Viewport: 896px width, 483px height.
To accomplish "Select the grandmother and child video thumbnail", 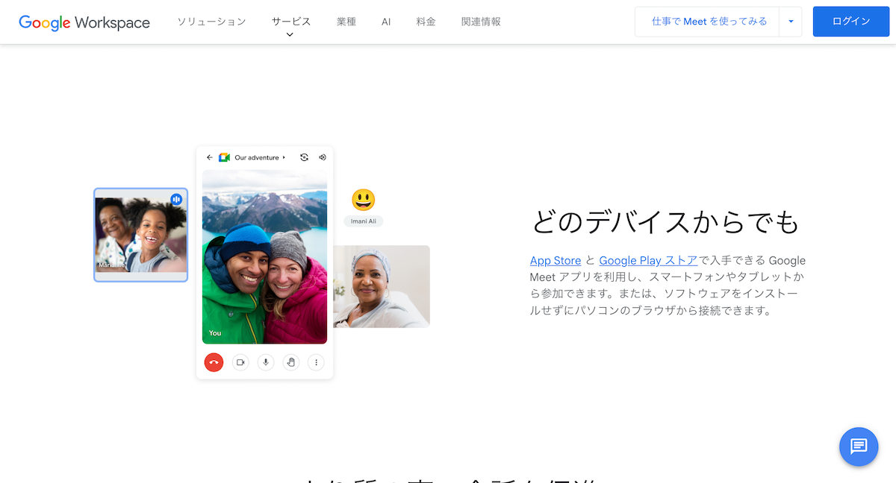I will [140, 235].
